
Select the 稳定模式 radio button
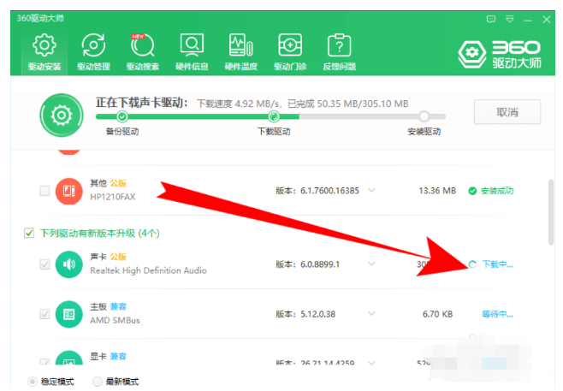33,382
